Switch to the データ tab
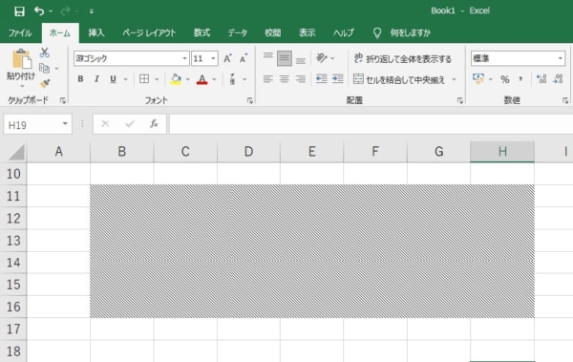The image size is (573, 362). pyautogui.click(x=238, y=32)
